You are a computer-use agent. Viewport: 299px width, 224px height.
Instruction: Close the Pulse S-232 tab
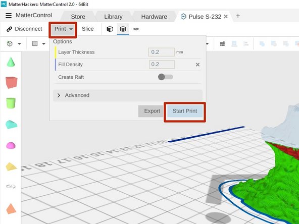(x=226, y=17)
